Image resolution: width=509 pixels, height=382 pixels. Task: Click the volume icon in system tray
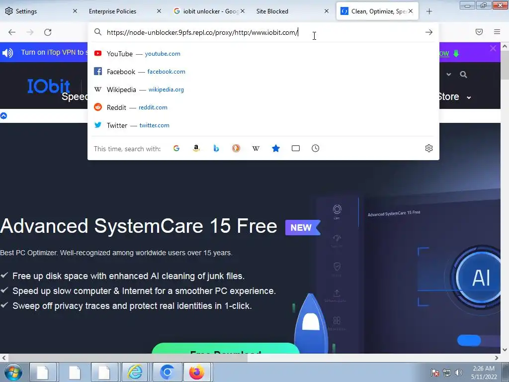[458, 373]
